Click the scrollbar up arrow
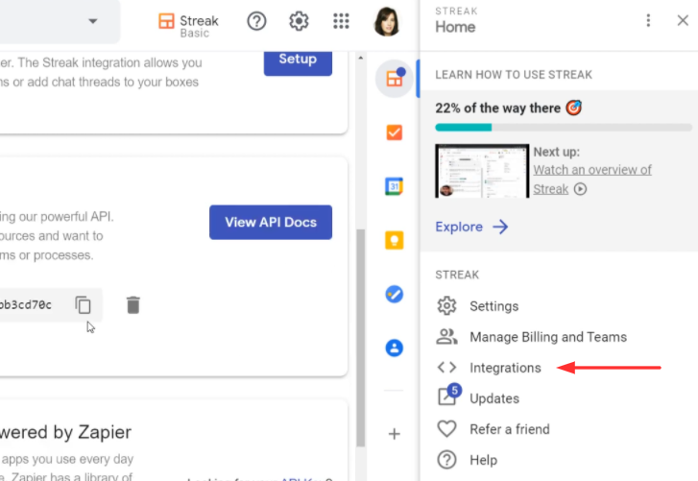The height and width of the screenshot is (481, 698). pyautogui.click(x=361, y=58)
